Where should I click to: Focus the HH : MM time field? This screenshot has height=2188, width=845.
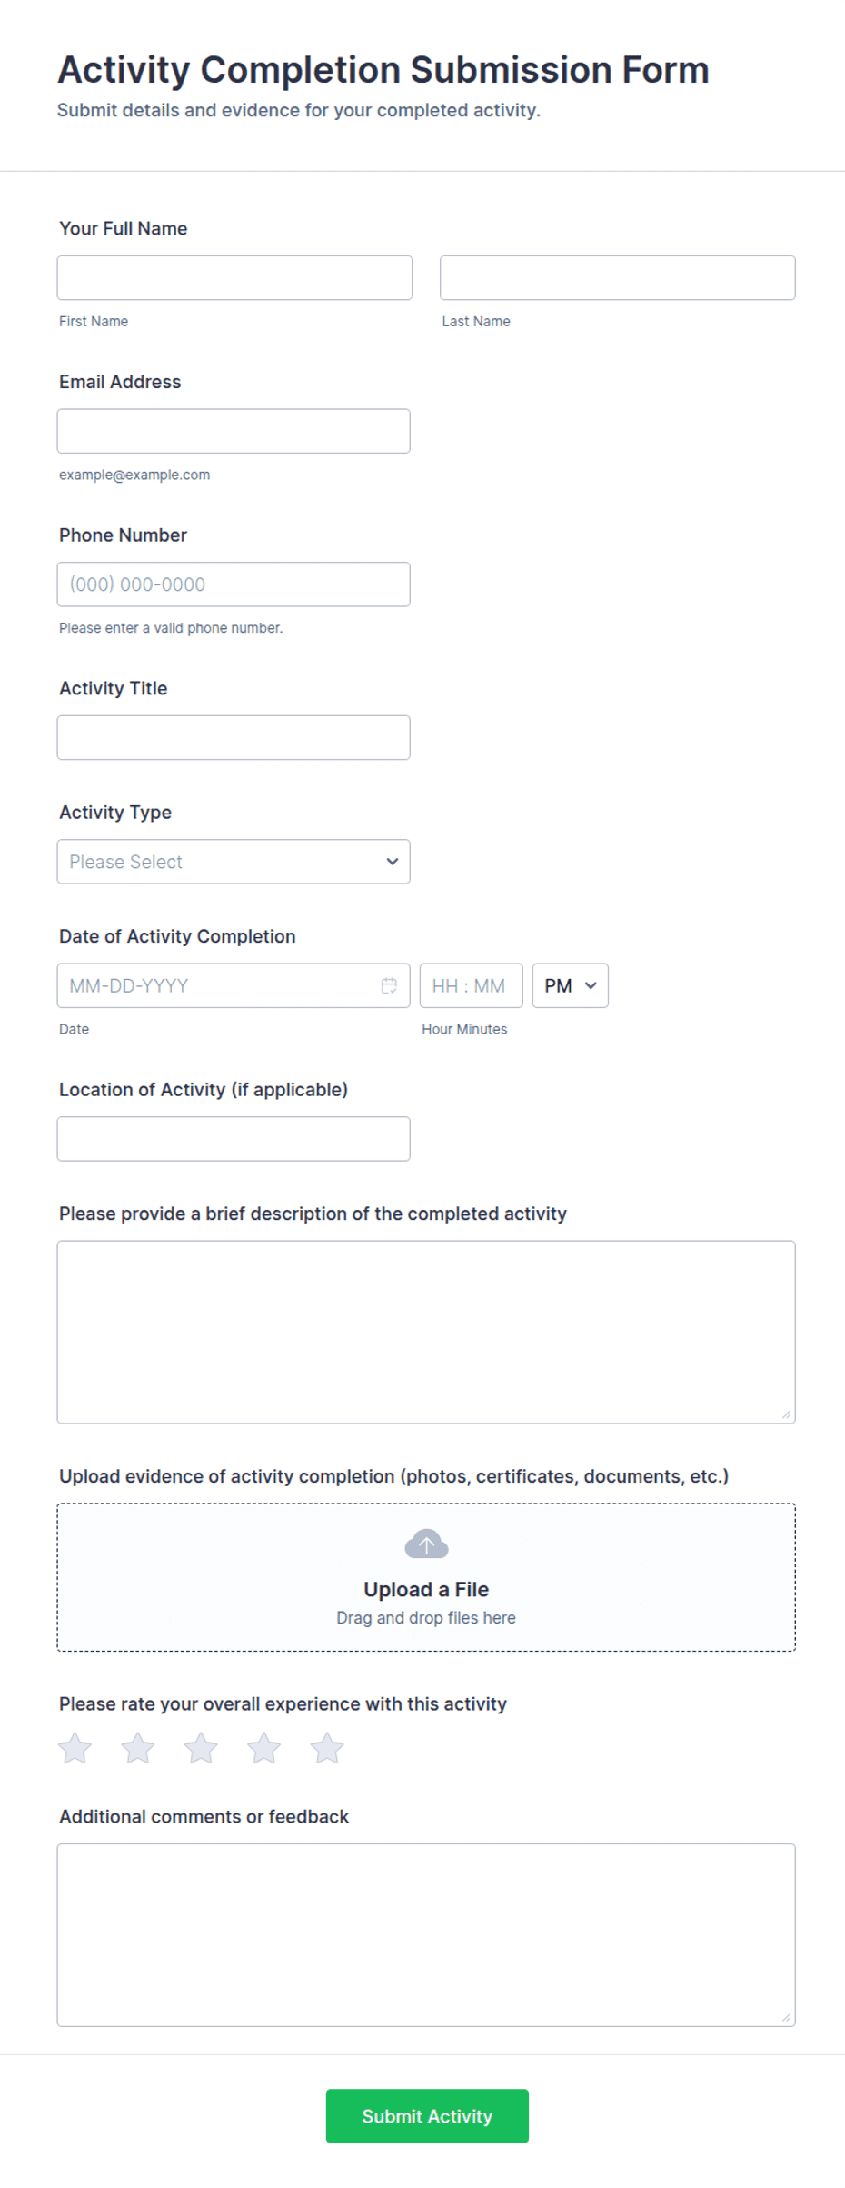(x=472, y=985)
